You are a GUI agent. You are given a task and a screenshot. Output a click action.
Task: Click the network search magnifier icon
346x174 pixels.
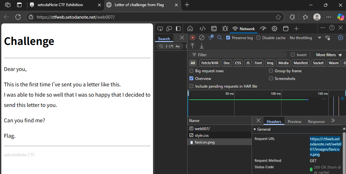[x=220, y=38]
